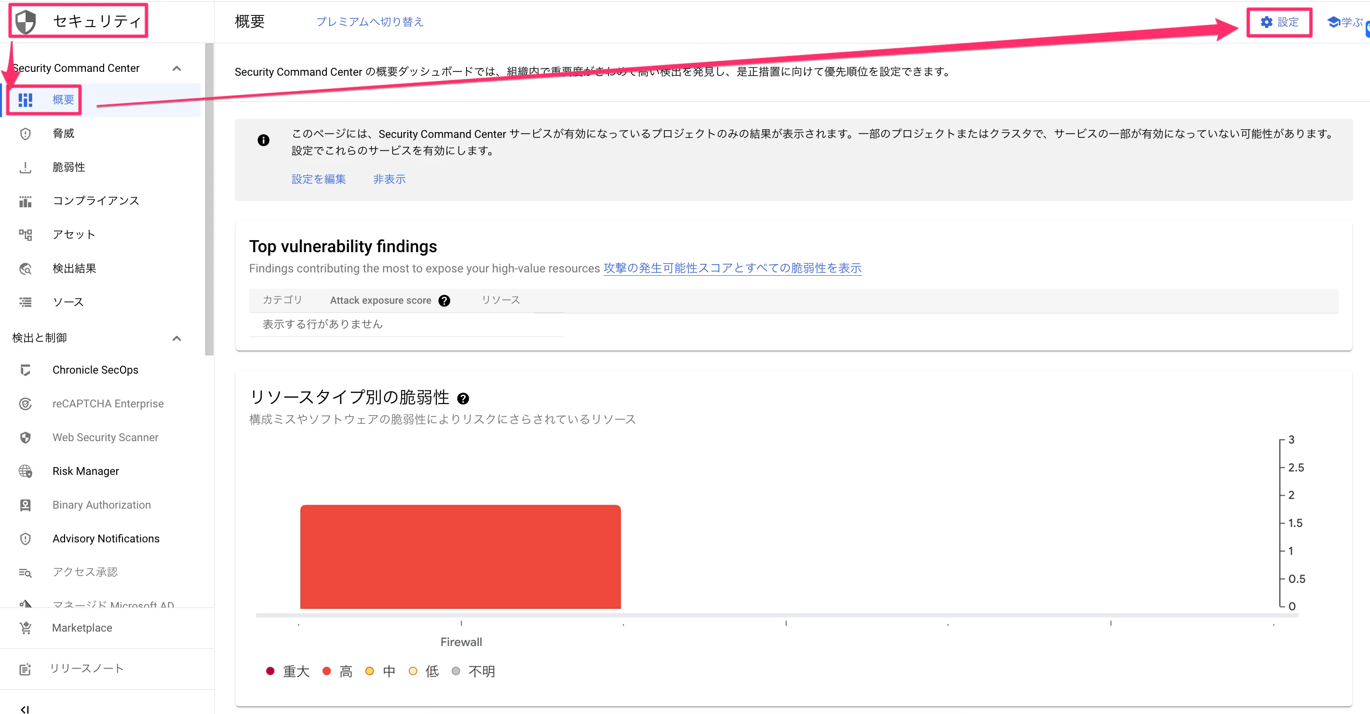The width and height of the screenshot is (1370, 714).
Task: Open リリースノート
Action: point(107,669)
